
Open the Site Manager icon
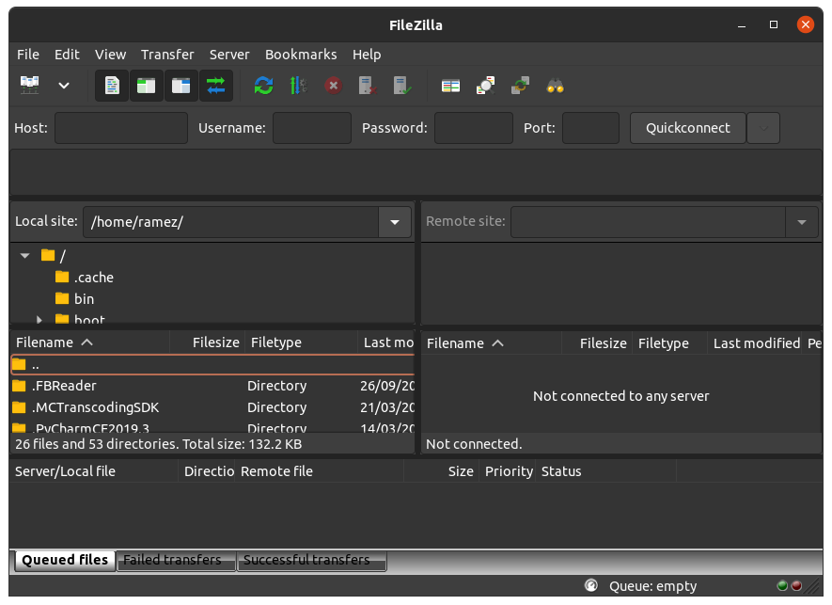[29, 86]
